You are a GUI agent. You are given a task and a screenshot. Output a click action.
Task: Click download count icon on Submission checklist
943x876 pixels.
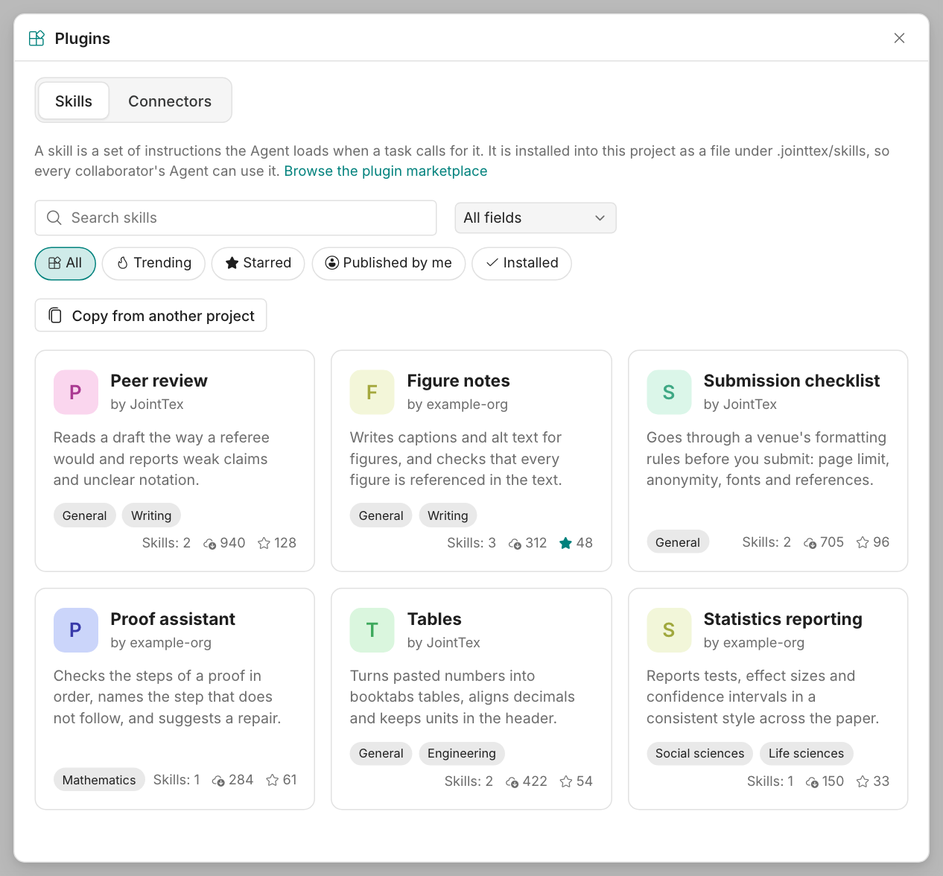pyautogui.click(x=810, y=543)
